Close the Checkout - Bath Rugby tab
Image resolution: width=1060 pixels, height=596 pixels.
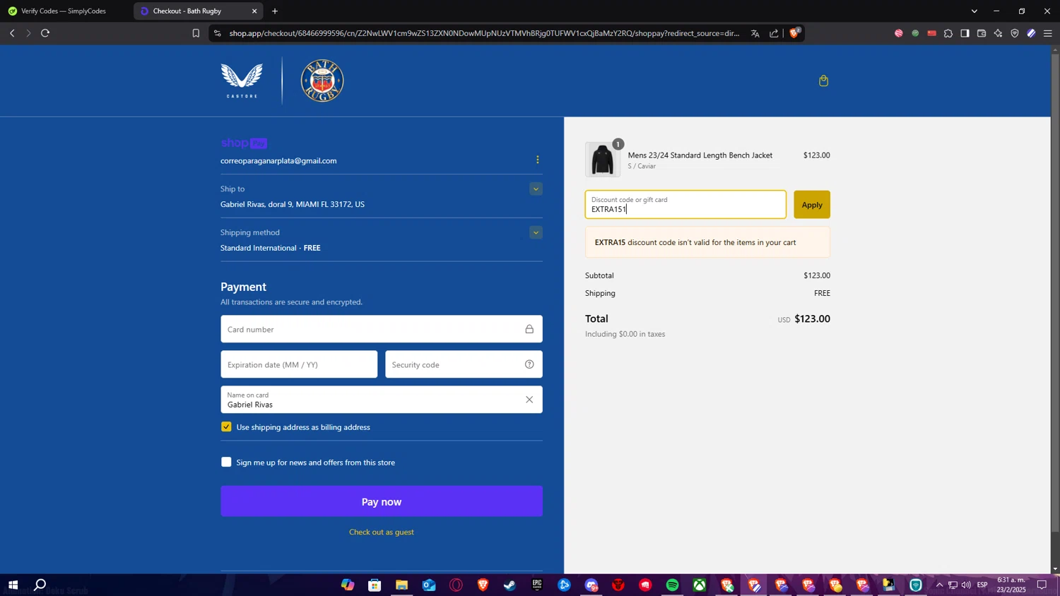point(254,11)
